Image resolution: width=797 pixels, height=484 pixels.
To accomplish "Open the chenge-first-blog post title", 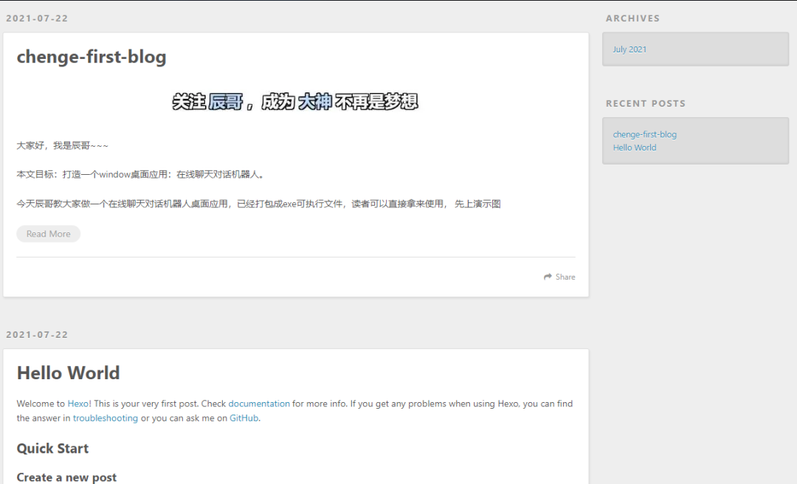I will 92,57.
